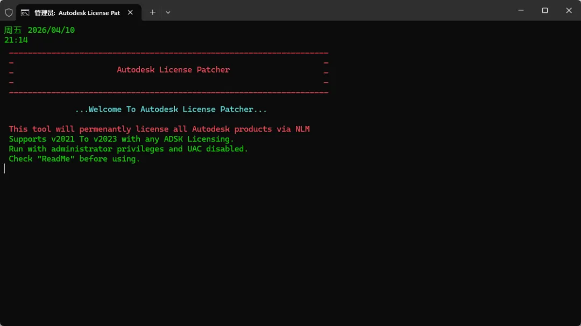
Task: Click the shield icon in the title bar
Action: point(9,12)
